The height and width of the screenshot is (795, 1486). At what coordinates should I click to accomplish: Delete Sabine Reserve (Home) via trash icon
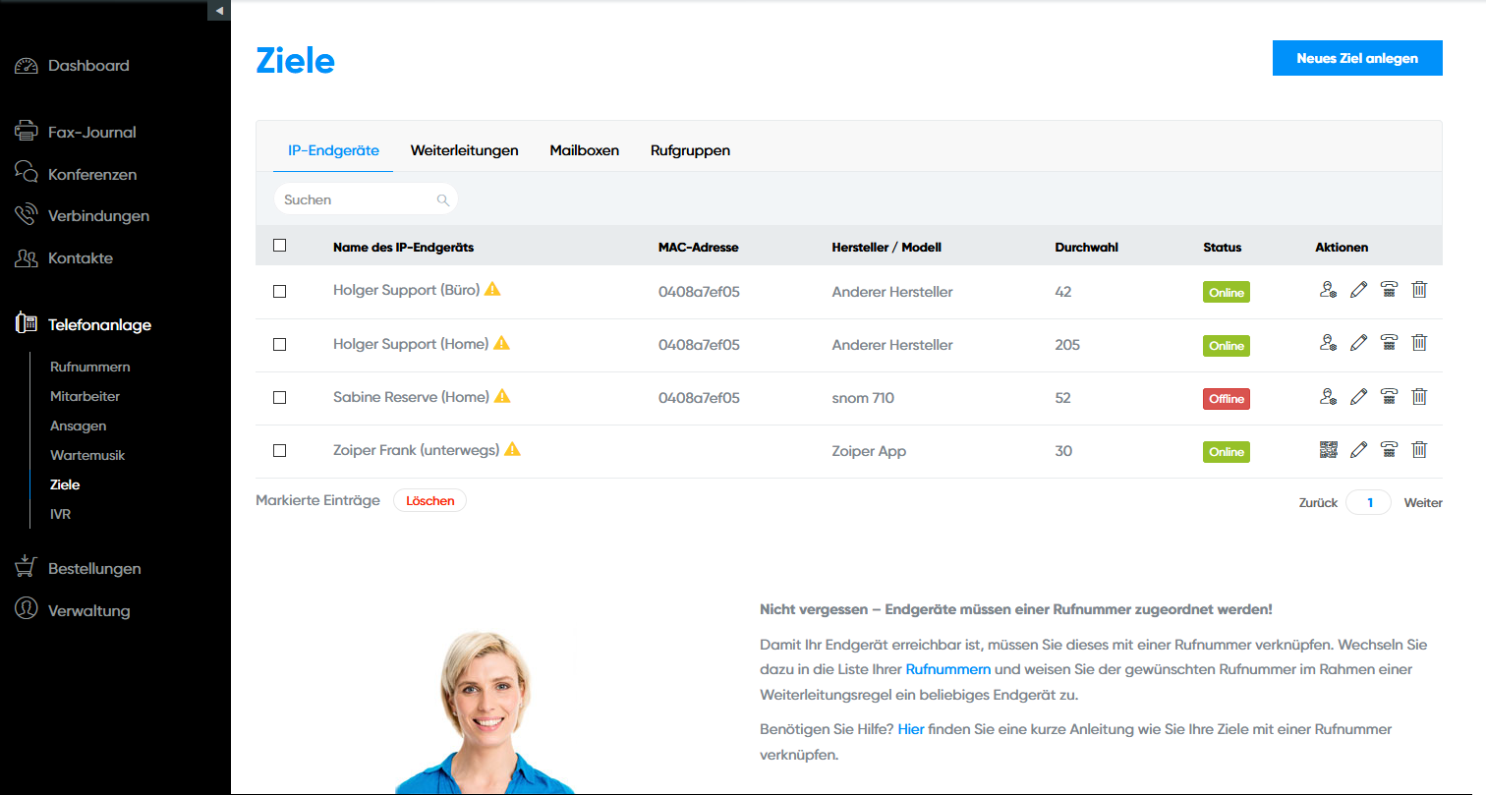pyautogui.click(x=1419, y=396)
